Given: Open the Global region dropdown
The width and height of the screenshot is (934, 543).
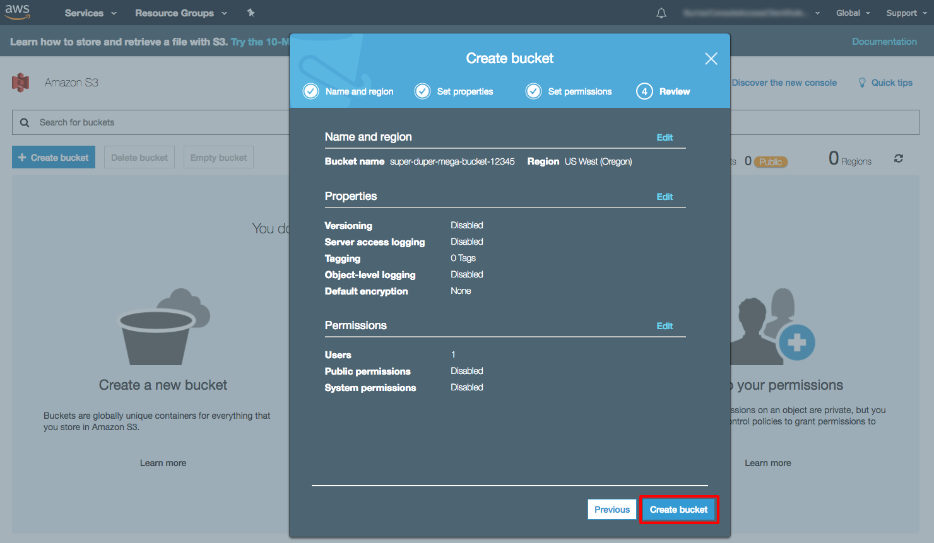Looking at the screenshot, I should [x=853, y=13].
